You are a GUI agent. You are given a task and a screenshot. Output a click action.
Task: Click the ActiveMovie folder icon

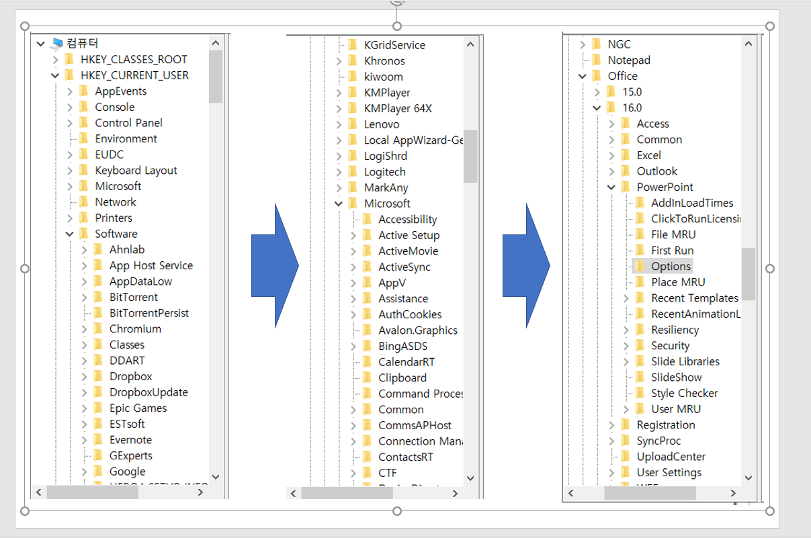tap(367, 251)
